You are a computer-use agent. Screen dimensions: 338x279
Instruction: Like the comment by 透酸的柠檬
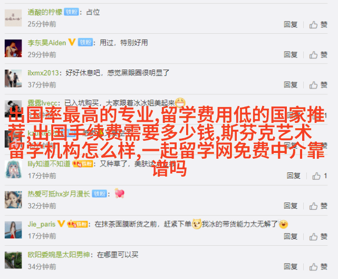318,25
